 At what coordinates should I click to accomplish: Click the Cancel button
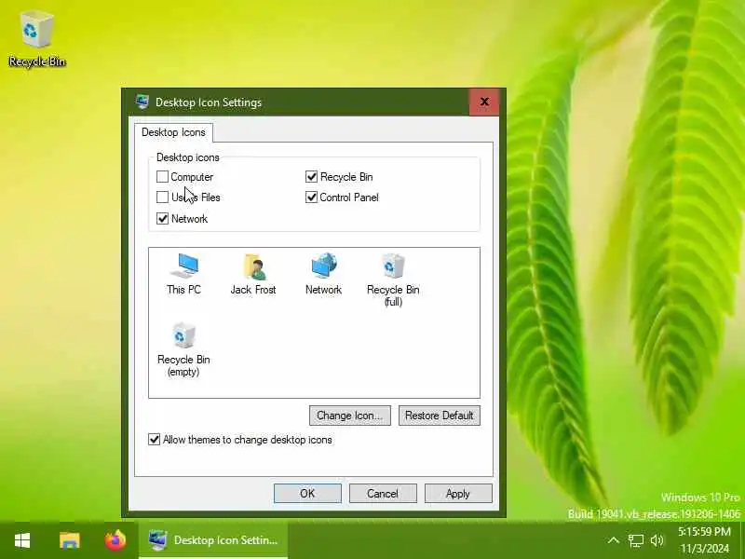coord(383,494)
